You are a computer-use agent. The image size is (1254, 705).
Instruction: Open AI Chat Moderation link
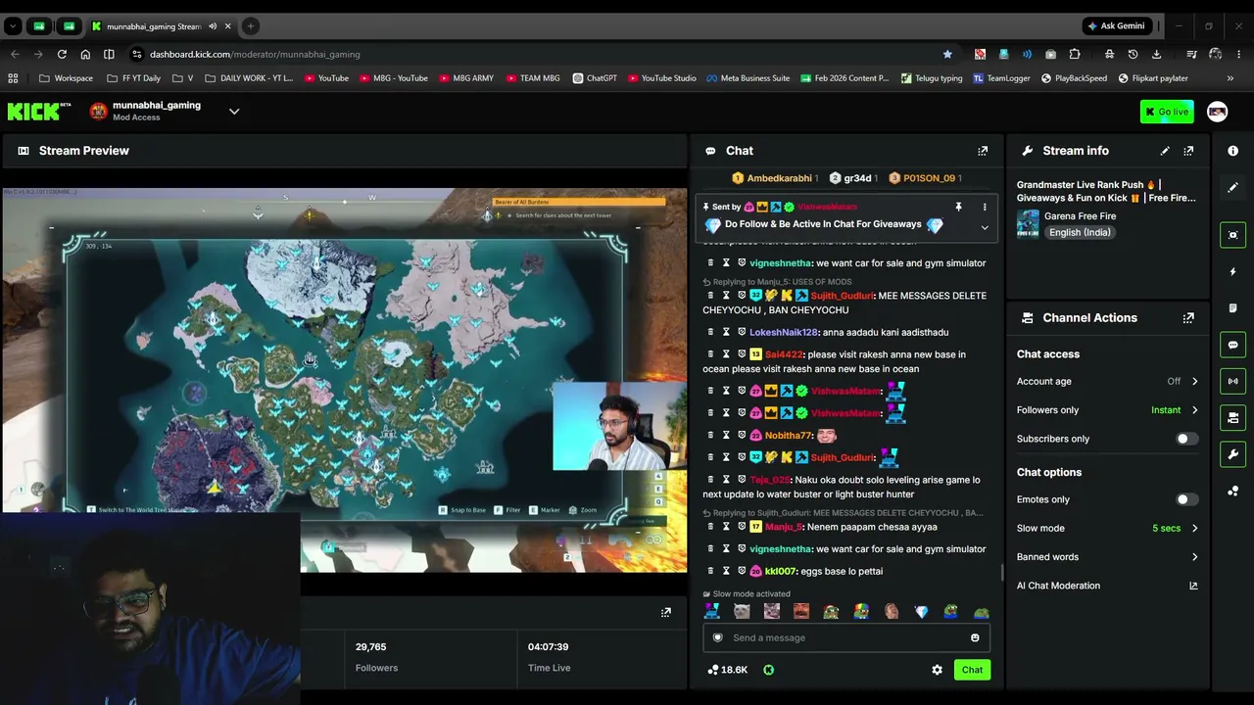(x=1107, y=586)
